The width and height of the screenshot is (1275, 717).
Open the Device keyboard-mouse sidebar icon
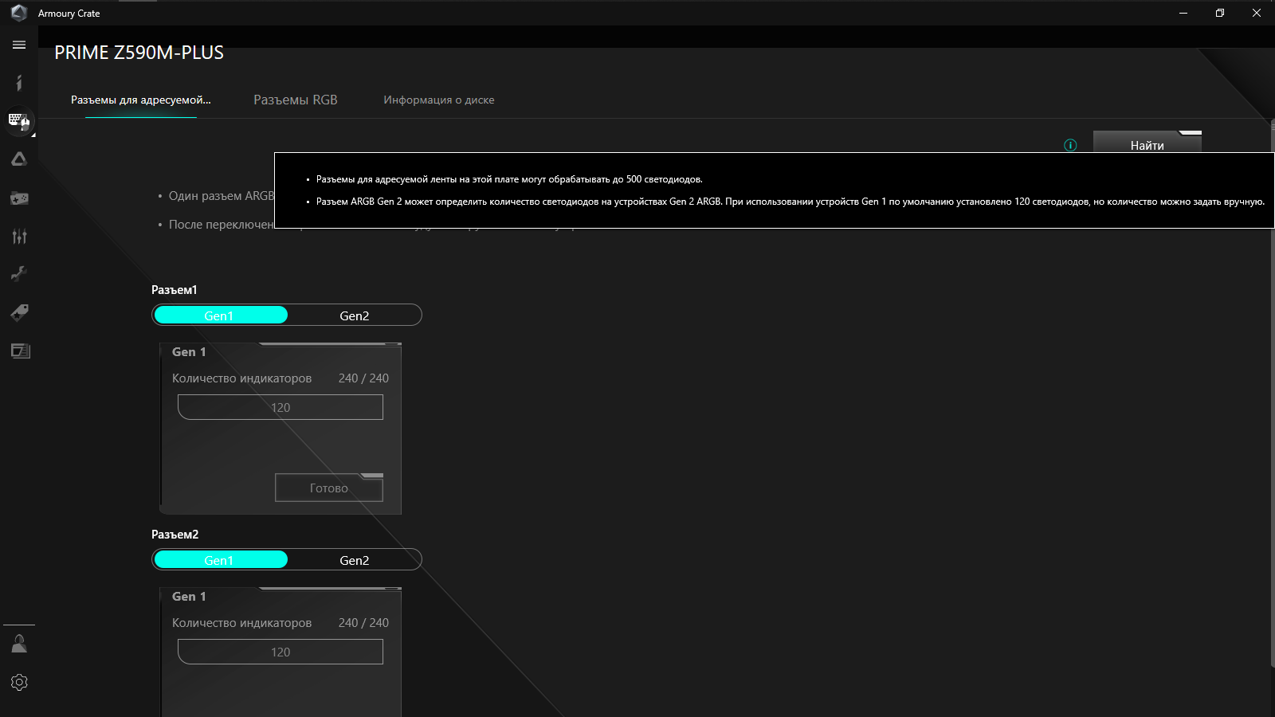19,121
